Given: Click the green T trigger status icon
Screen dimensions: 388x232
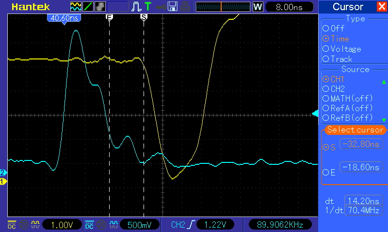Looking at the screenshot, I should pos(148,7).
